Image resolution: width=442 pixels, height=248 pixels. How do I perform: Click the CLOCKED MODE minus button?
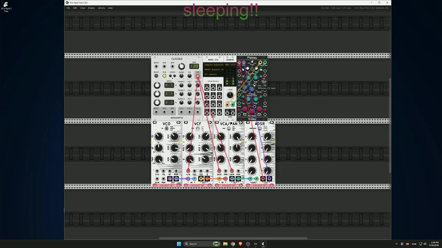pyautogui.click(x=170, y=76)
